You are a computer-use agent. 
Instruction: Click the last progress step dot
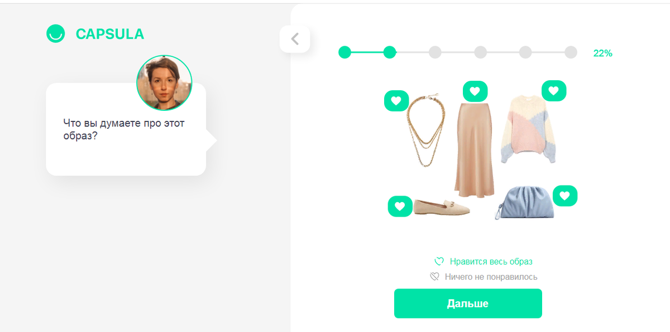(571, 52)
